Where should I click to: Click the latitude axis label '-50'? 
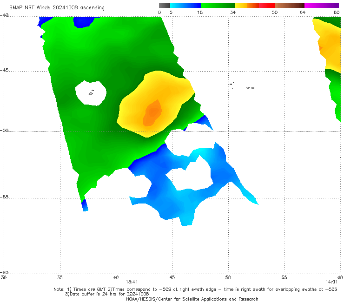4,130
